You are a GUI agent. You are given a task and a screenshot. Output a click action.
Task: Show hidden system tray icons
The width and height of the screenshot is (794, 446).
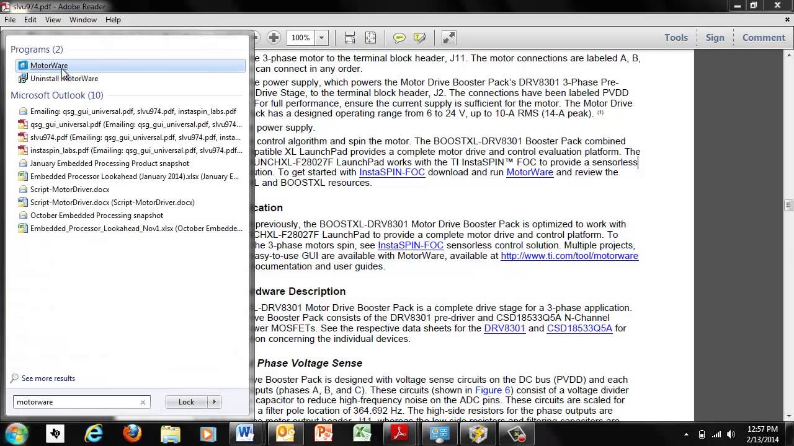[686, 434]
